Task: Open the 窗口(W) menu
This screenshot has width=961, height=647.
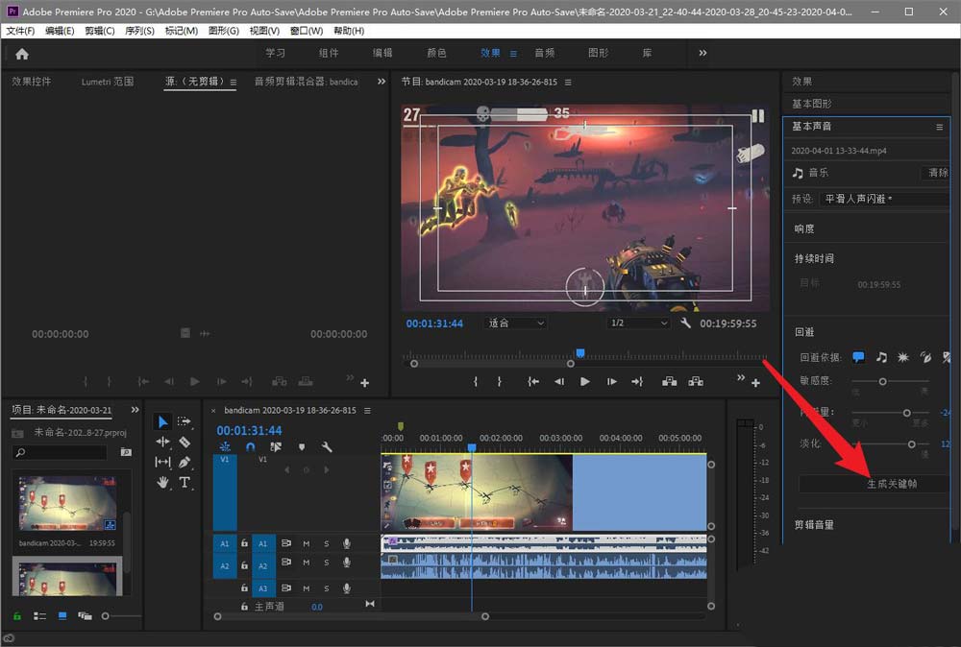Action: click(x=307, y=31)
